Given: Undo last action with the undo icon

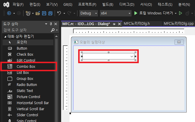Looking at the screenshot, I should tap(59, 13).
